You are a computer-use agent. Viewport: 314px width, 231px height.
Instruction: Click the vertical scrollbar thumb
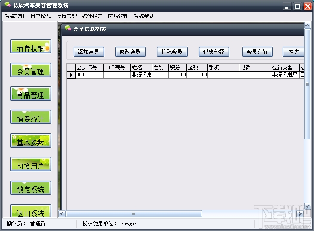(x=308, y=84)
